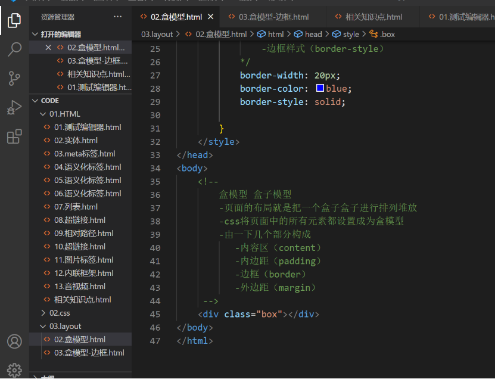Open file 13.音视频.html
This screenshot has width=495, height=379.
(x=80, y=286)
